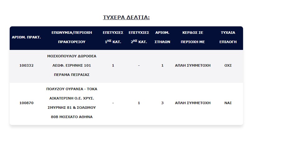This screenshot has height=146, width=292.
Task: Click the ΕΠΙΤΥΧΙΕΣ 2ΗΣ ΚΑΤ. header
Action: (x=139, y=37)
